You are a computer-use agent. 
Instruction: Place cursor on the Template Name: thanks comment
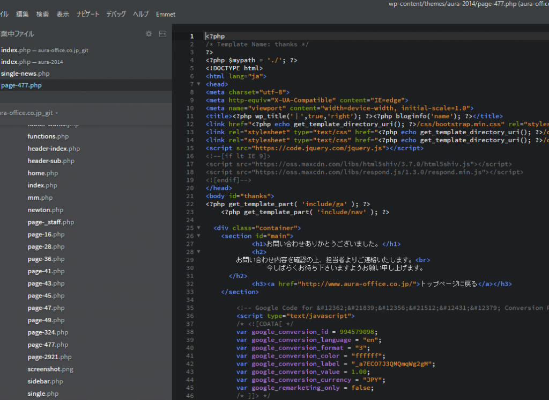(x=257, y=44)
